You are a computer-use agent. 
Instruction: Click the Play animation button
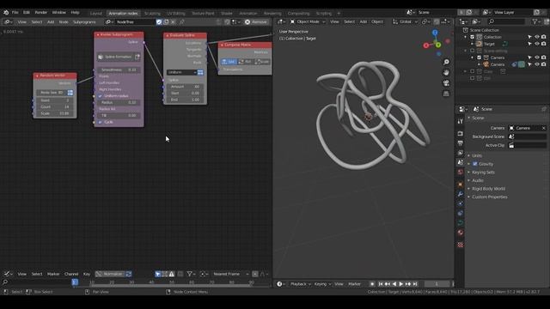[x=401, y=284]
